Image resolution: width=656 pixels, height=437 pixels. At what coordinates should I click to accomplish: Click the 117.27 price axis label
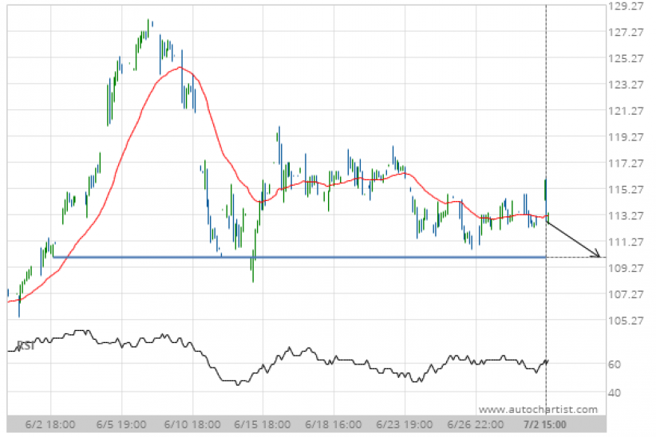[x=626, y=163]
